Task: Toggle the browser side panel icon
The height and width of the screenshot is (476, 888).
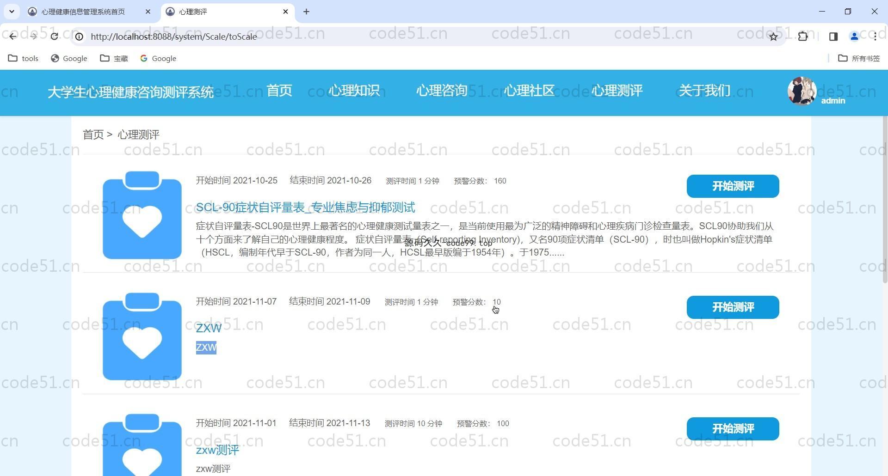Action: click(x=833, y=37)
